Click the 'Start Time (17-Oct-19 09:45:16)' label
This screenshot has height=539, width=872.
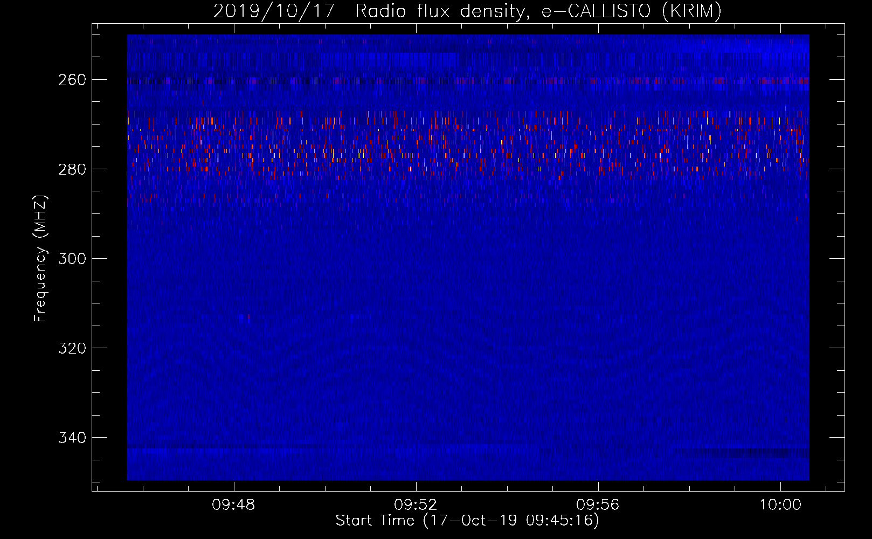[x=467, y=521]
